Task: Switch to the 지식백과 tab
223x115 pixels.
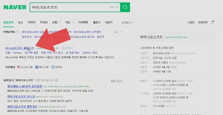Action: 83,22
